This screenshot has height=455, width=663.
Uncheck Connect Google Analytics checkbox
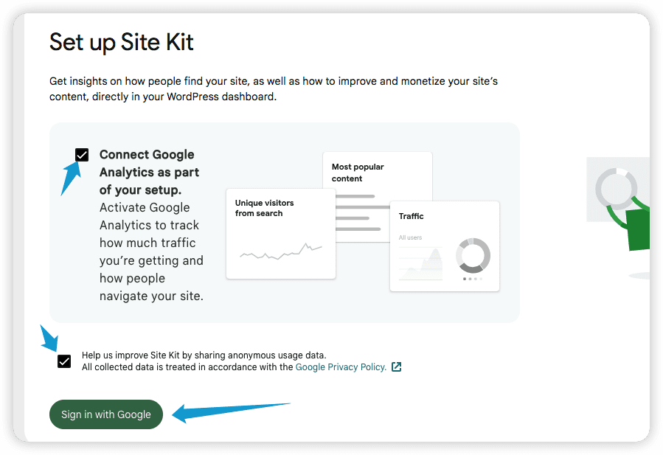point(82,155)
